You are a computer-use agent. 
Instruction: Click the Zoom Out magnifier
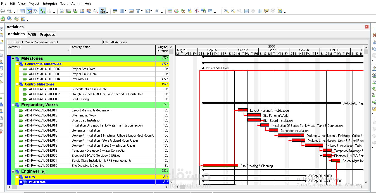pyautogui.click(x=233, y=11)
